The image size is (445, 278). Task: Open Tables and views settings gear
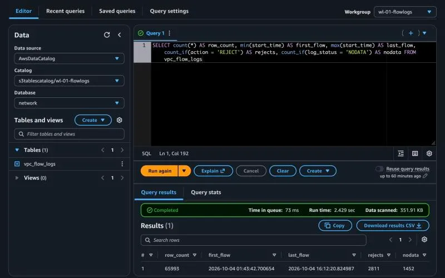click(119, 120)
